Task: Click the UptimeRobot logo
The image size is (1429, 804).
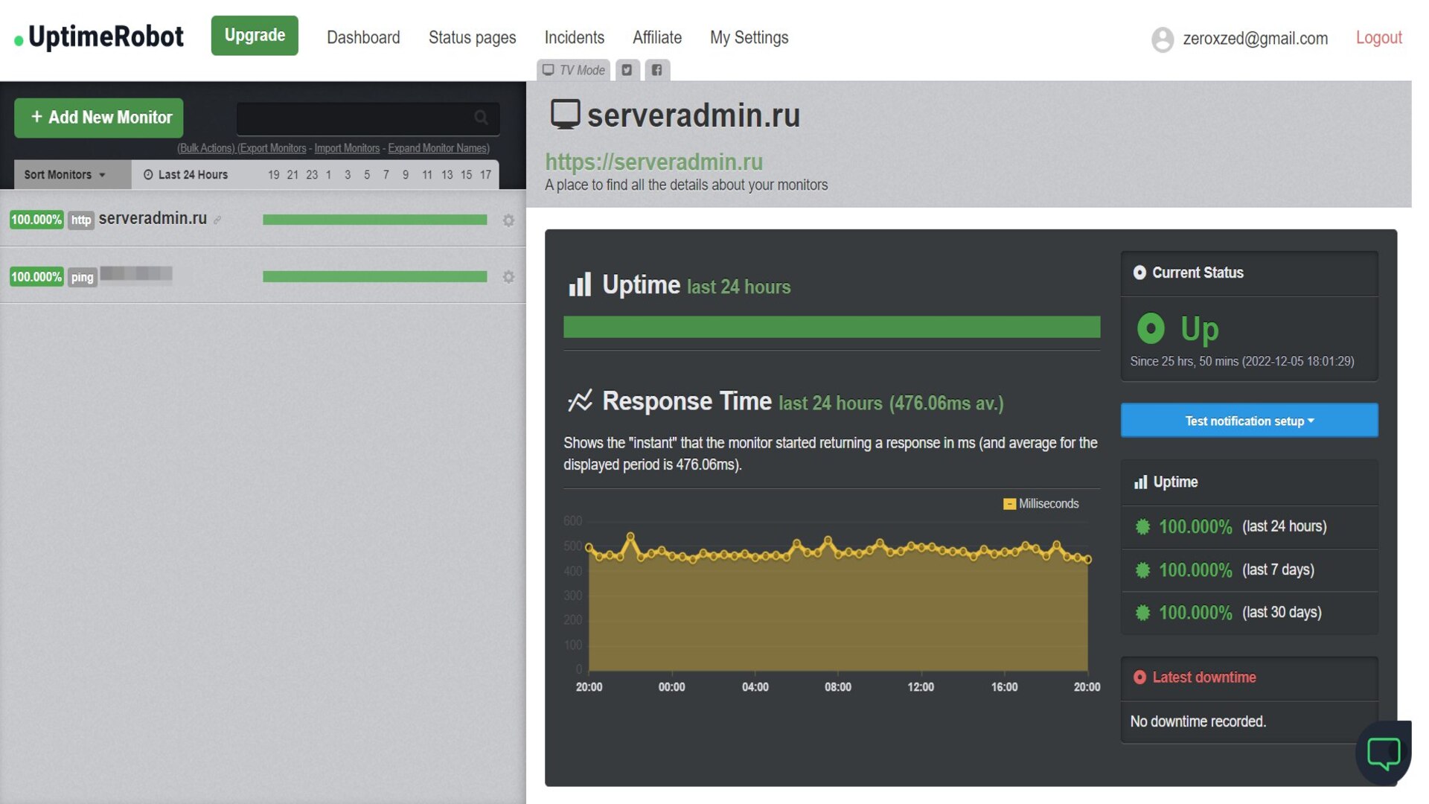Action: [99, 37]
